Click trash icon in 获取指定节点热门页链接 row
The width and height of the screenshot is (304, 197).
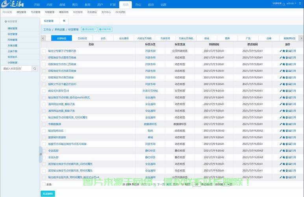287,64
